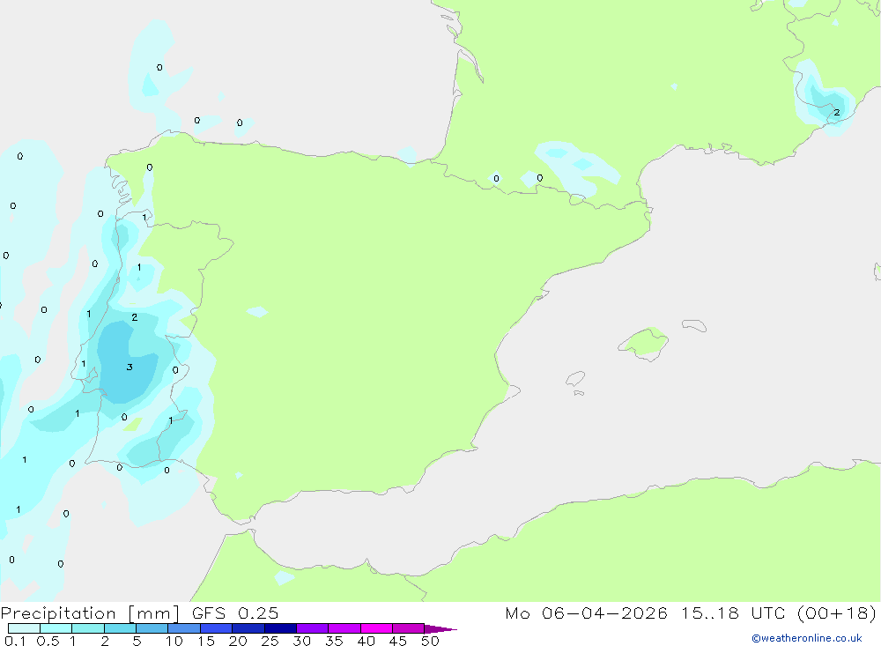Screen dimensions: 881x646
Task: Click the 15–20 mm blue legend swatch
Action: coord(217,628)
